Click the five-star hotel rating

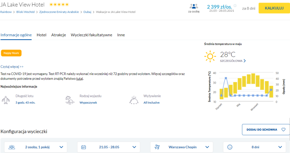[59, 4]
